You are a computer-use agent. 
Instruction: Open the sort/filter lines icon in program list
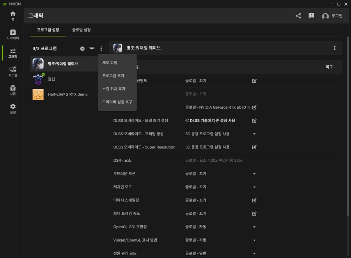(92, 49)
